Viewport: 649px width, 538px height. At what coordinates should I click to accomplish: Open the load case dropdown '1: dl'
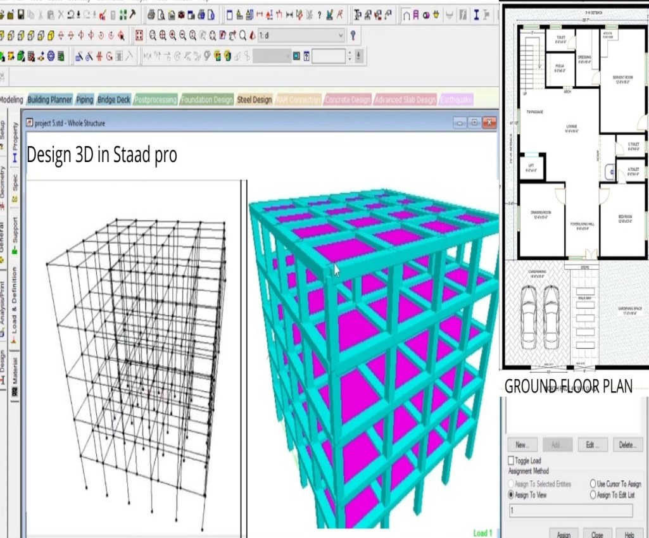[x=341, y=35]
